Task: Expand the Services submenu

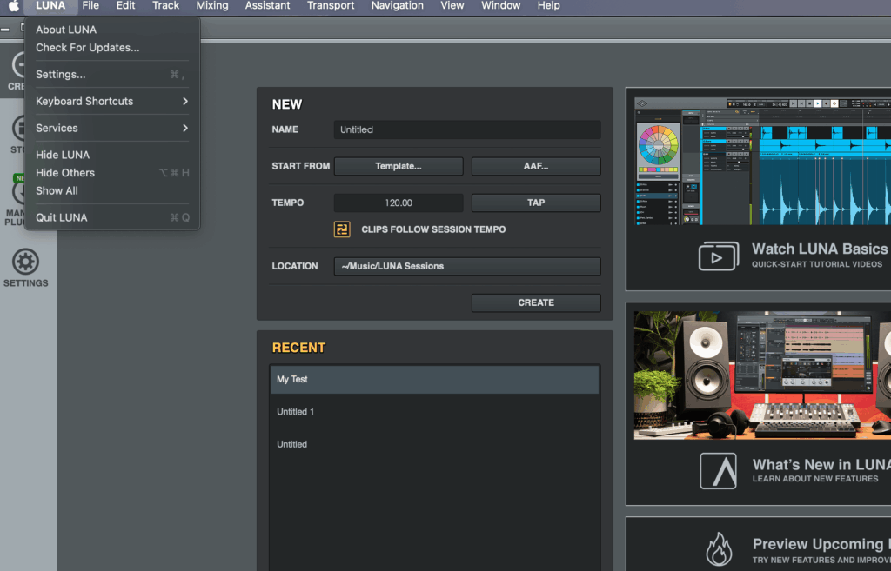Action: click(112, 129)
